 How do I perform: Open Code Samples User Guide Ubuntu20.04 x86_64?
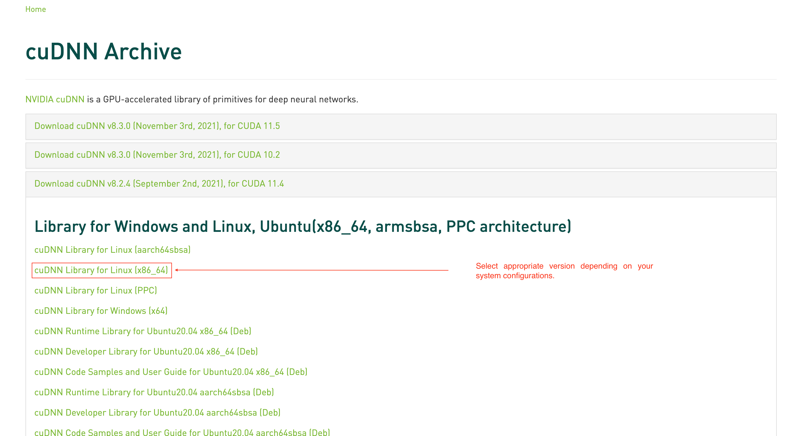(171, 372)
